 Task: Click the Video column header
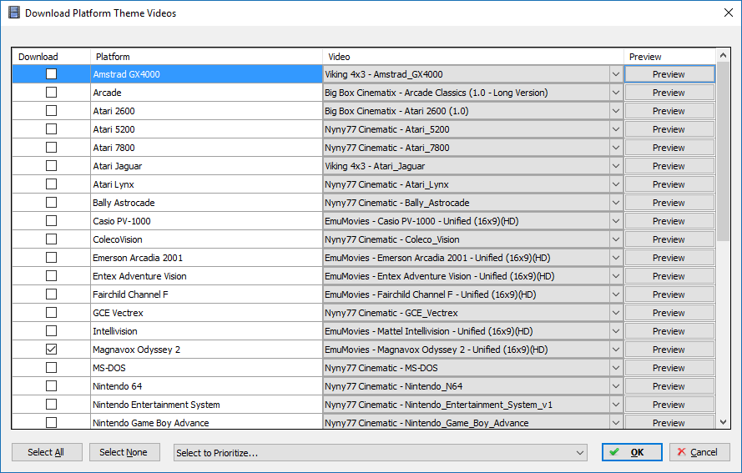pyautogui.click(x=472, y=57)
